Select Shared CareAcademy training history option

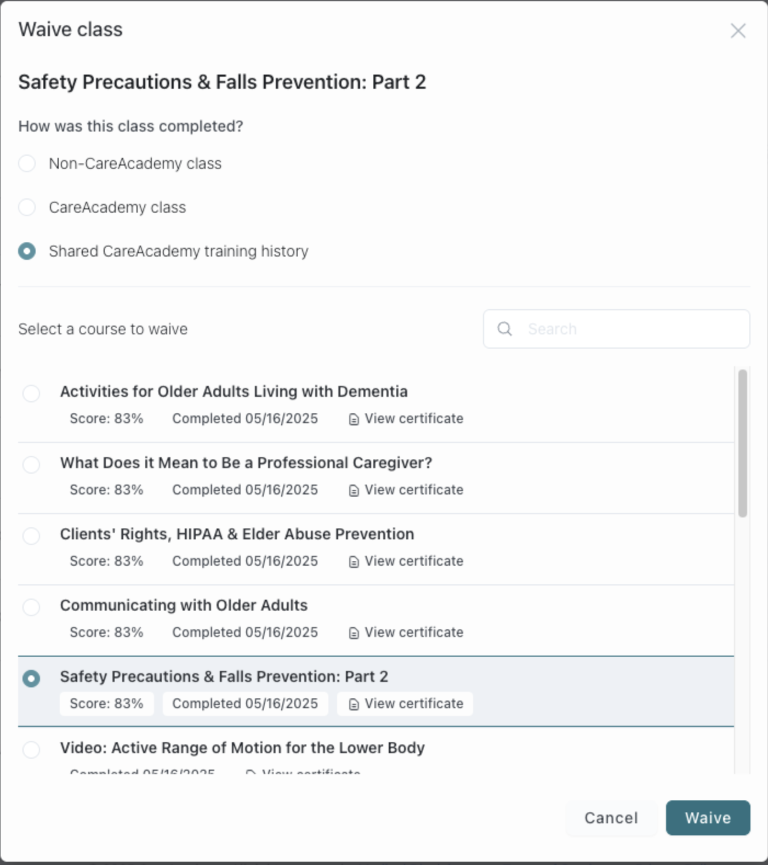point(27,251)
